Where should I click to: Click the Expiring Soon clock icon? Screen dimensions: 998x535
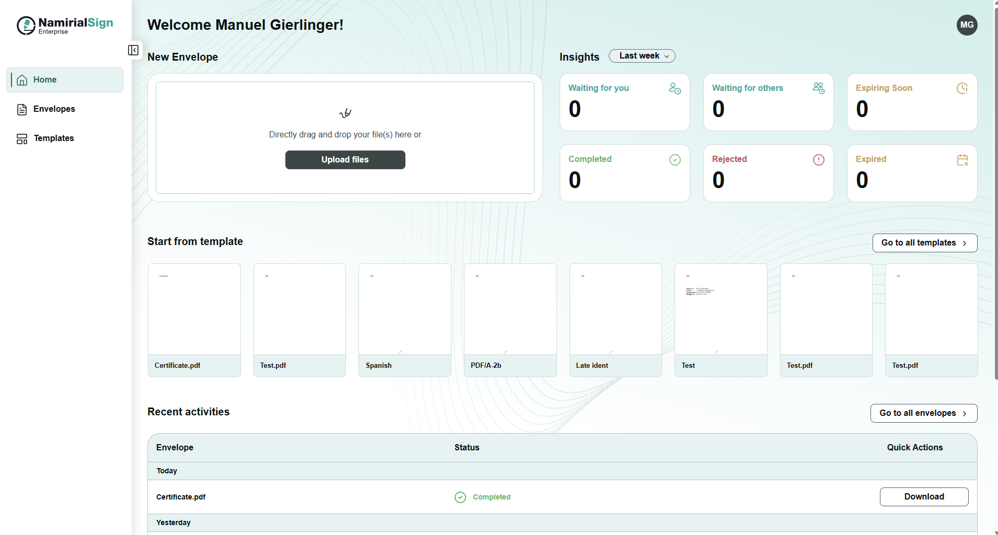962,88
